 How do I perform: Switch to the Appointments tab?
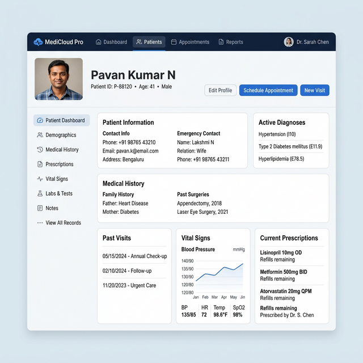pos(190,42)
